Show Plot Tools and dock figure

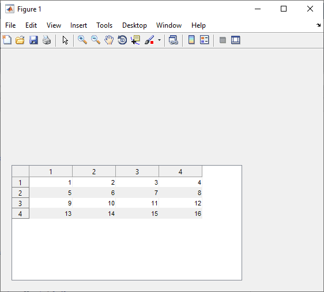point(236,40)
